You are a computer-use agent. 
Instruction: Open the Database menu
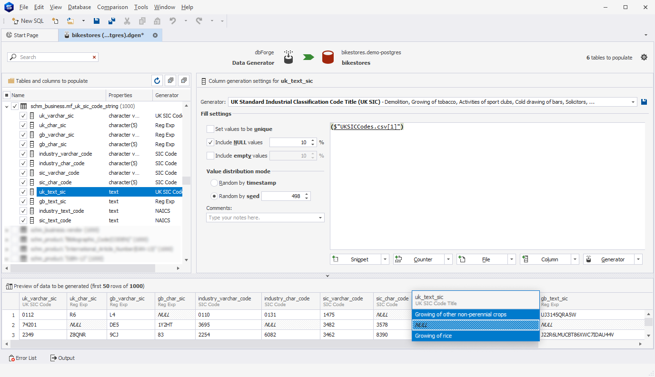click(x=79, y=7)
